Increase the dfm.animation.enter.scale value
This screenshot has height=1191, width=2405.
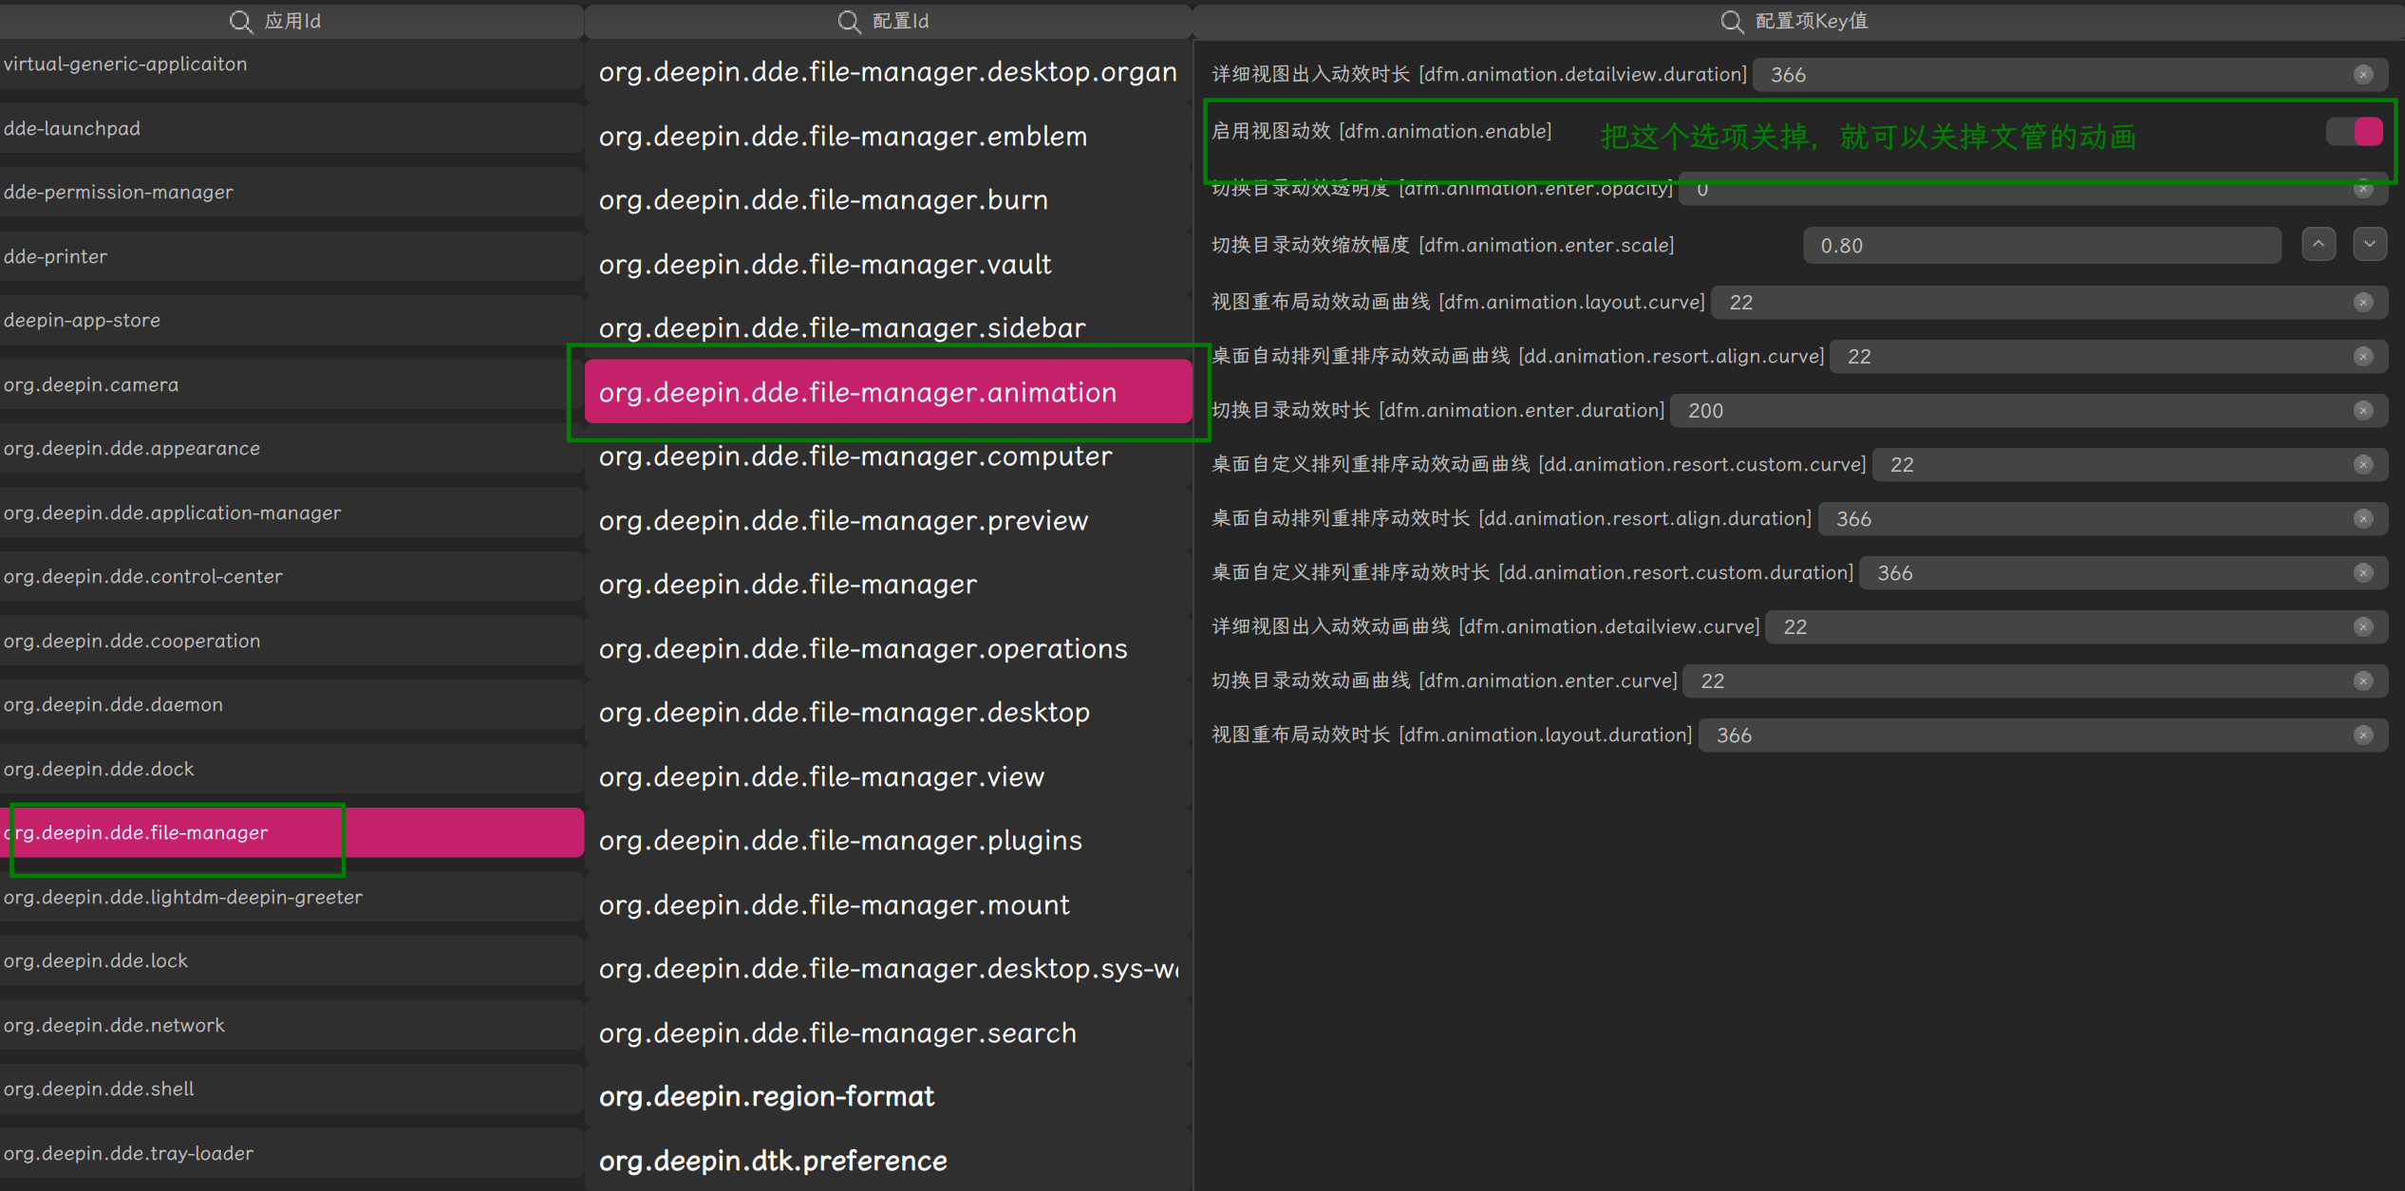point(2319,244)
